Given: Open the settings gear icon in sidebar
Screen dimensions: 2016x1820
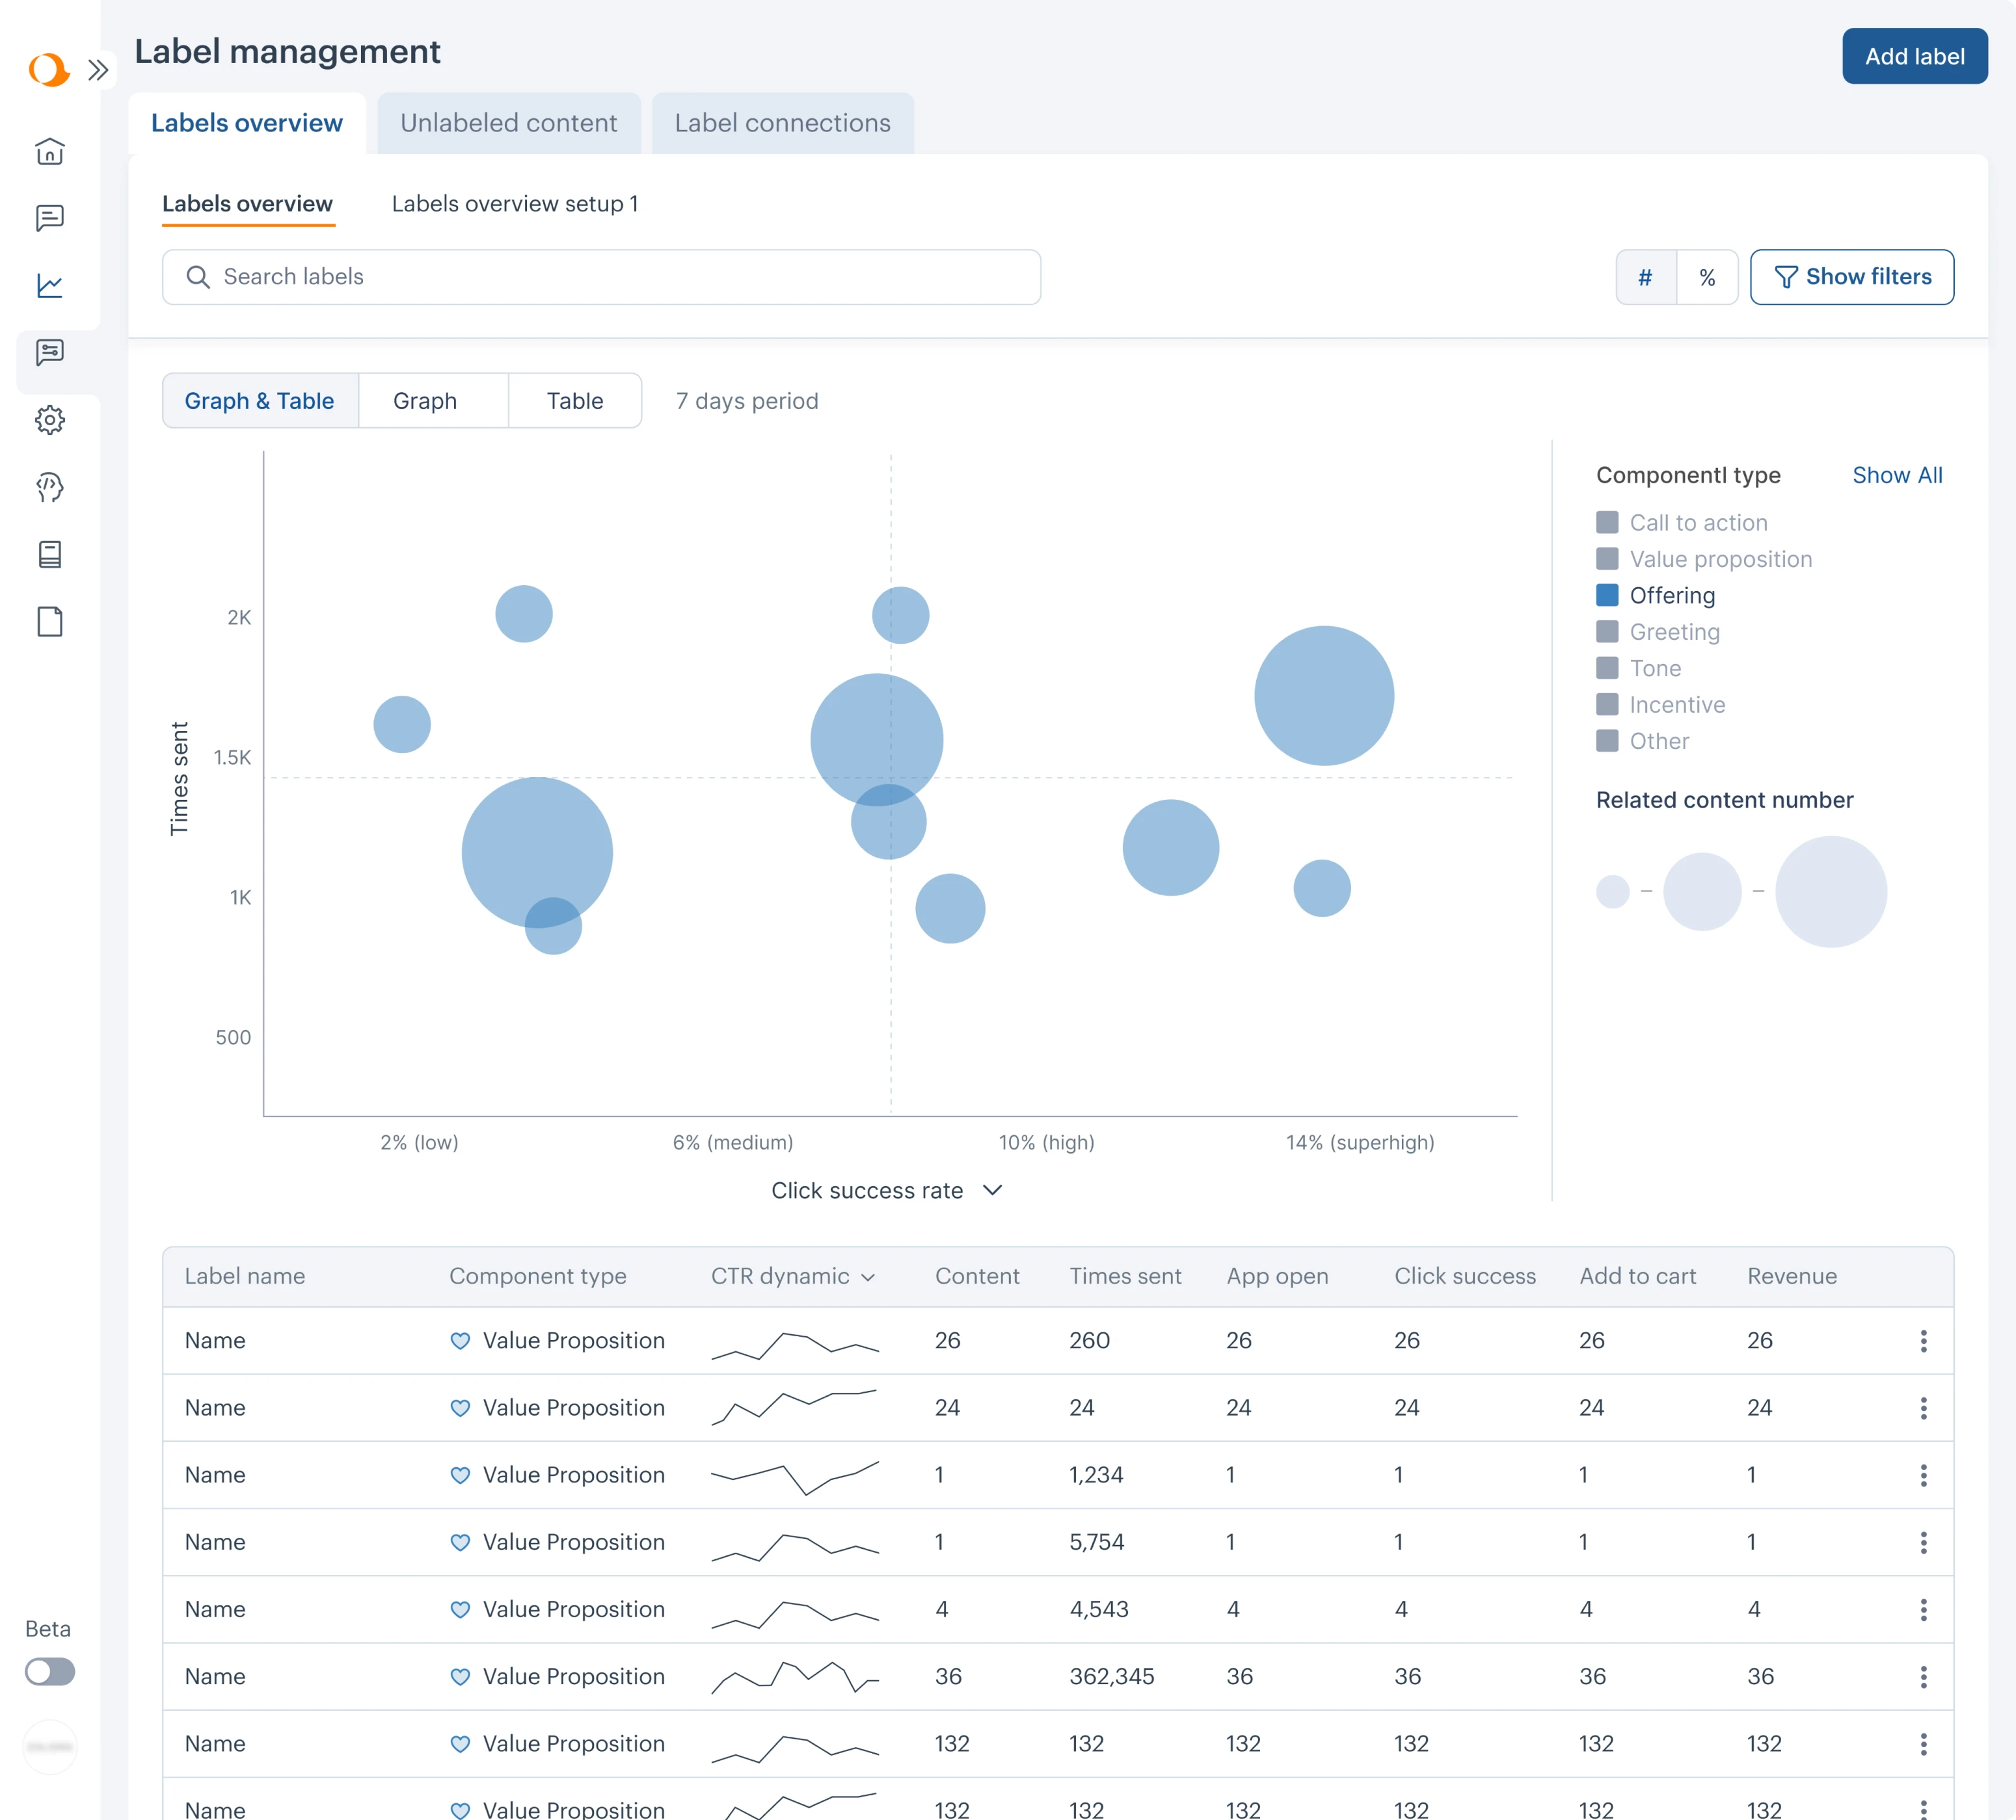Looking at the screenshot, I should pyautogui.click(x=50, y=421).
